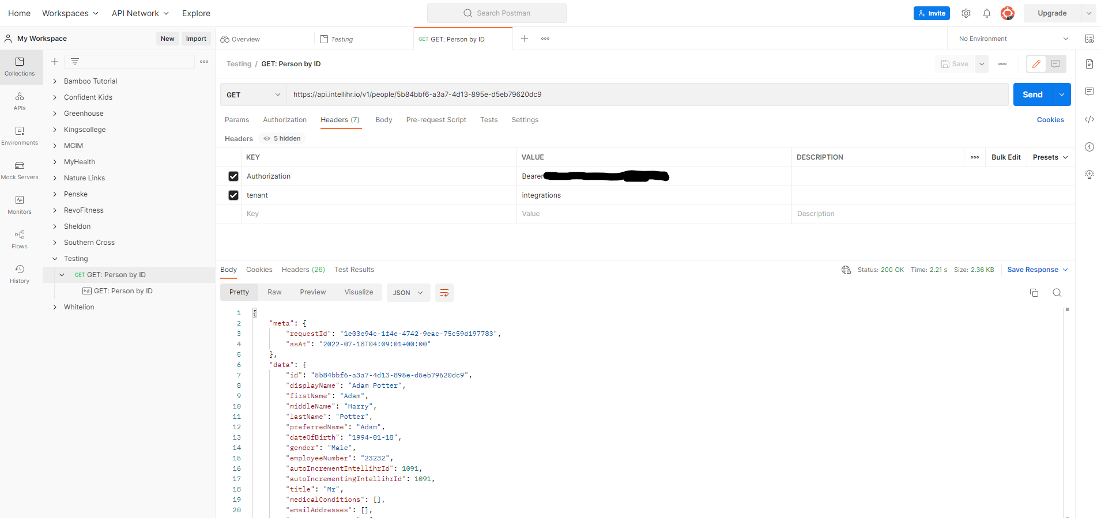Switch to edit (pencil) mode
1101x518 pixels.
pyautogui.click(x=1036, y=64)
